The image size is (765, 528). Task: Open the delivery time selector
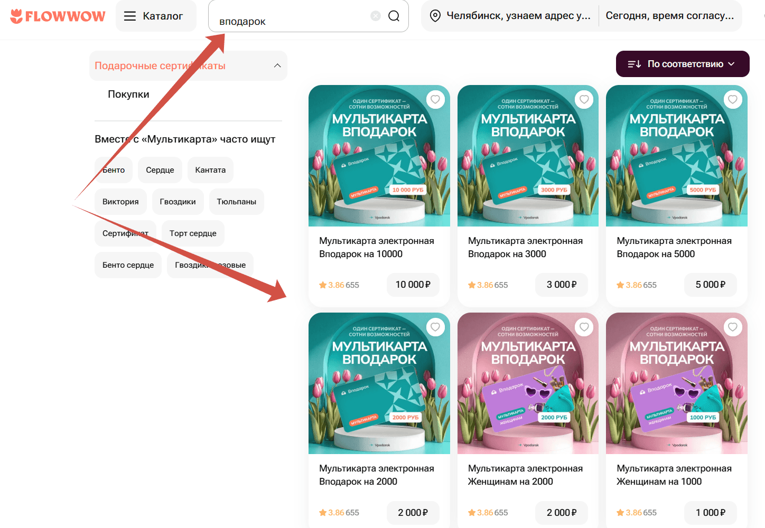[x=669, y=16]
